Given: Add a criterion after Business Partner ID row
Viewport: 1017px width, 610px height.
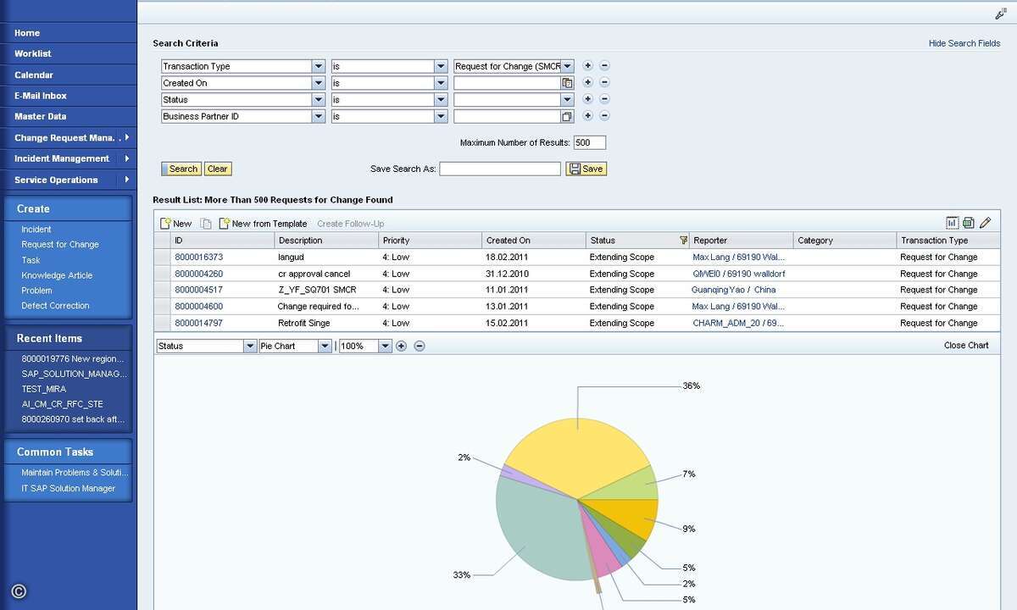Looking at the screenshot, I should pyautogui.click(x=587, y=116).
